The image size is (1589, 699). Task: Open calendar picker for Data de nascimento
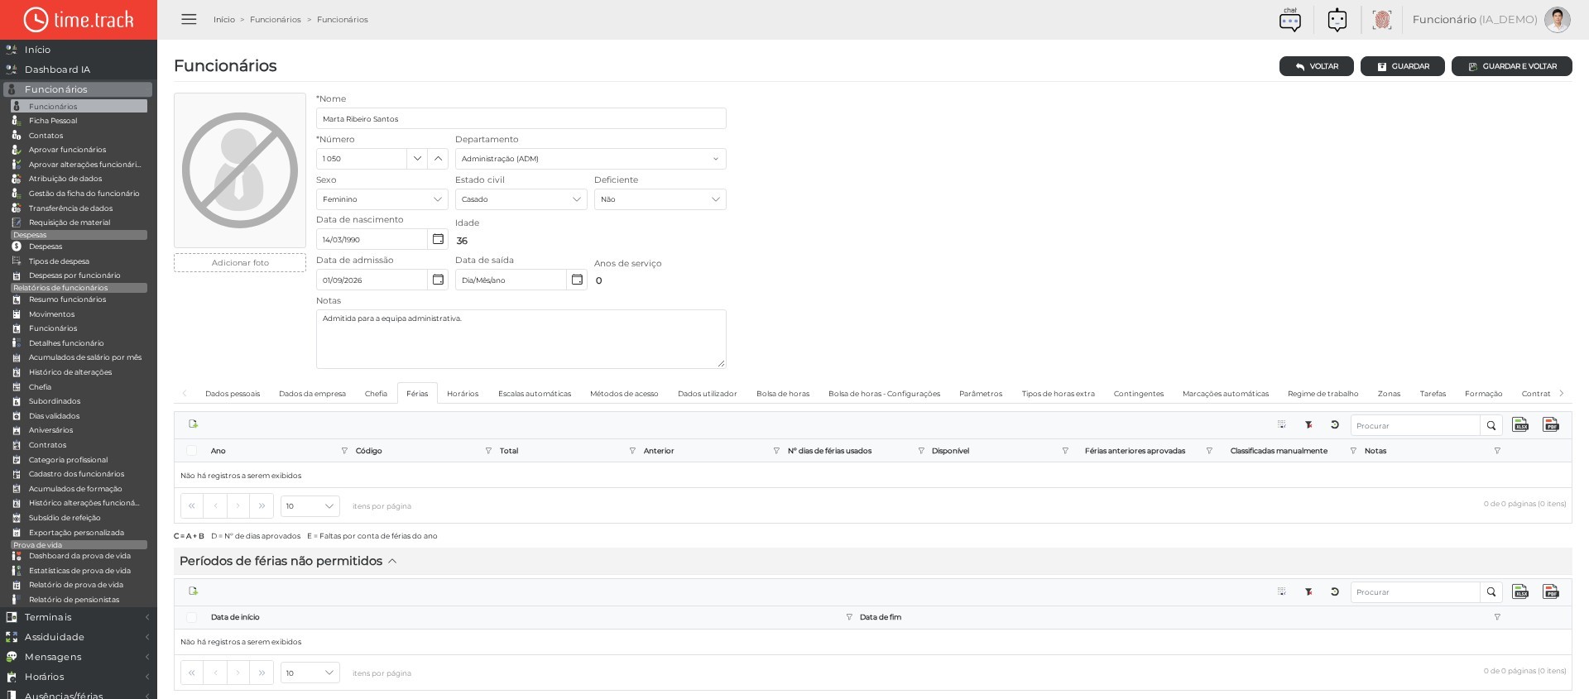coord(438,239)
